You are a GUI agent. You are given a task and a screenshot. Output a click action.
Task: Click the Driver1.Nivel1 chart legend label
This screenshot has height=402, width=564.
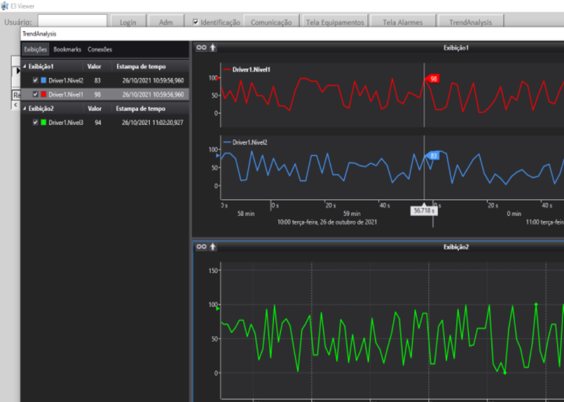pyautogui.click(x=251, y=70)
